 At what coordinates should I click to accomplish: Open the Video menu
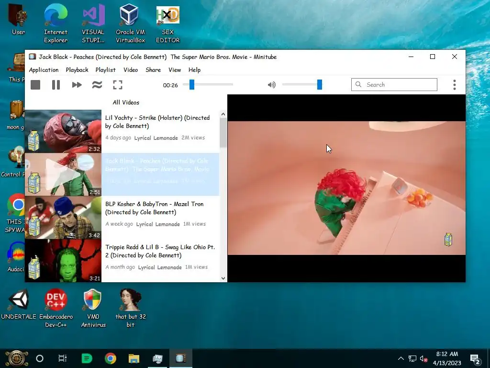pyautogui.click(x=131, y=70)
